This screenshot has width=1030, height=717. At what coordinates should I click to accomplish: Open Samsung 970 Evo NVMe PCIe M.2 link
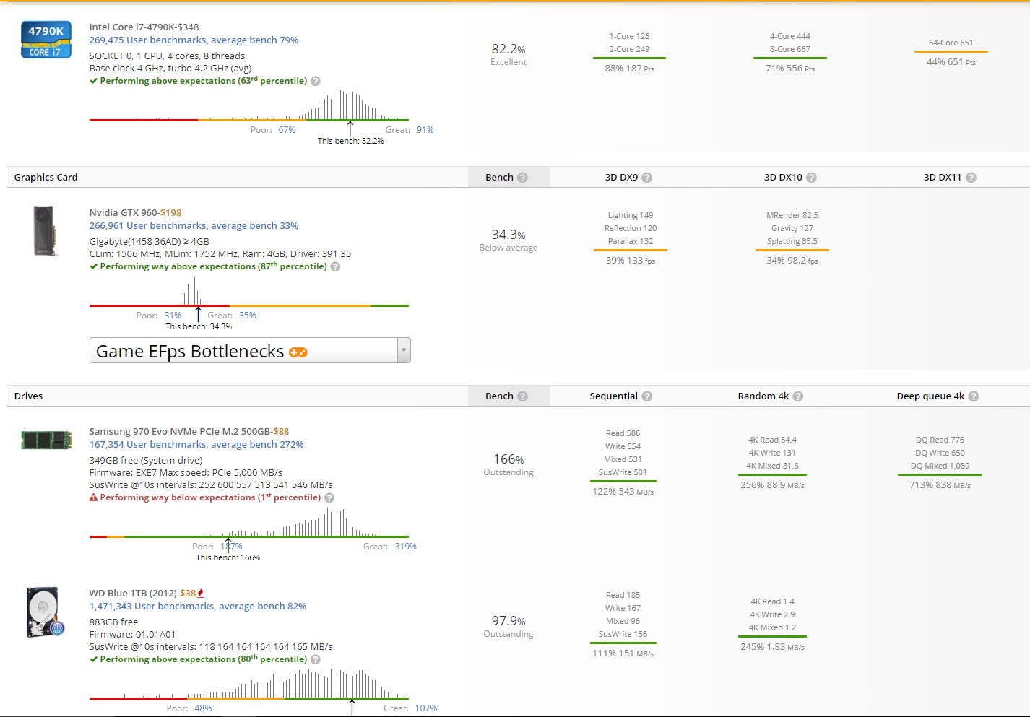pos(179,432)
